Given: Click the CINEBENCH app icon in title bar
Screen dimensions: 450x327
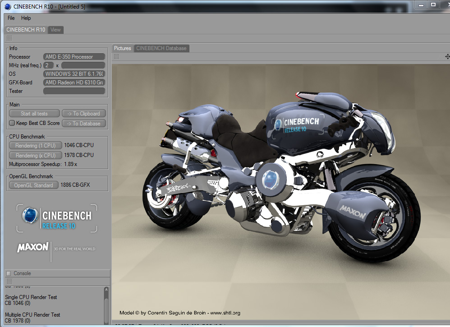Looking at the screenshot, I should click(x=8, y=6).
